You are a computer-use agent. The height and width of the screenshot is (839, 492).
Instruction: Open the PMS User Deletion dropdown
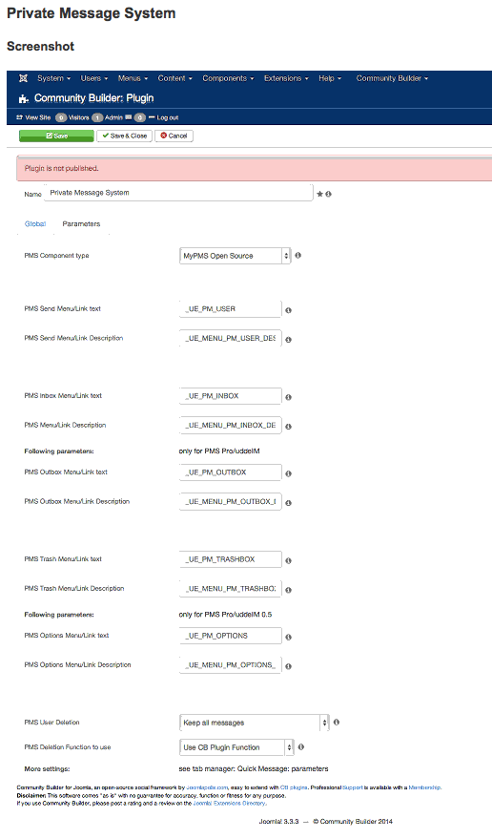coord(255,723)
